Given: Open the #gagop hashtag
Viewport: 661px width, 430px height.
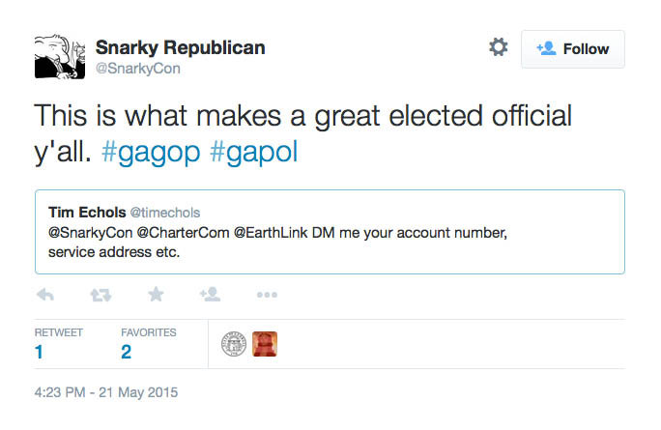Looking at the screenshot, I should [151, 152].
